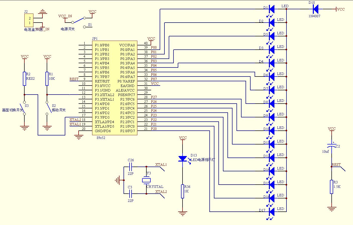Select the Y3 crystal component
Viewport: 353px width, 225px height.
pos(146,180)
